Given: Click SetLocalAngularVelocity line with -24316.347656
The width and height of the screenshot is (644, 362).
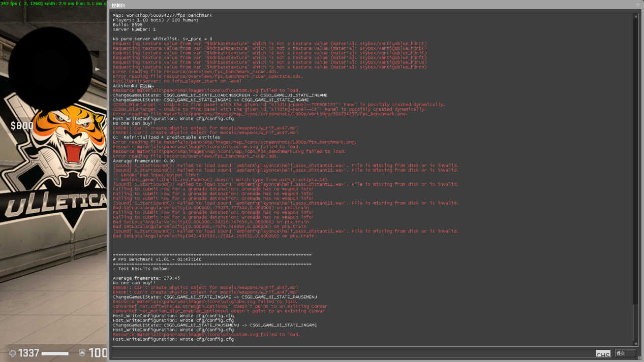Looking at the screenshot, I should pyautogui.click(x=210, y=222).
